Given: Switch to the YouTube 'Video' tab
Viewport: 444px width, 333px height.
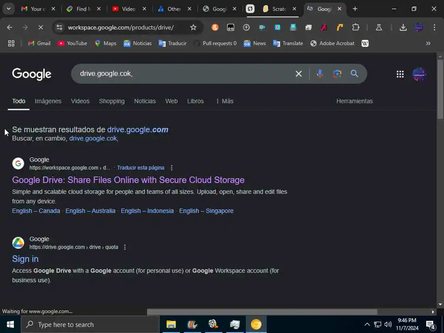Looking at the screenshot, I should tap(129, 9).
